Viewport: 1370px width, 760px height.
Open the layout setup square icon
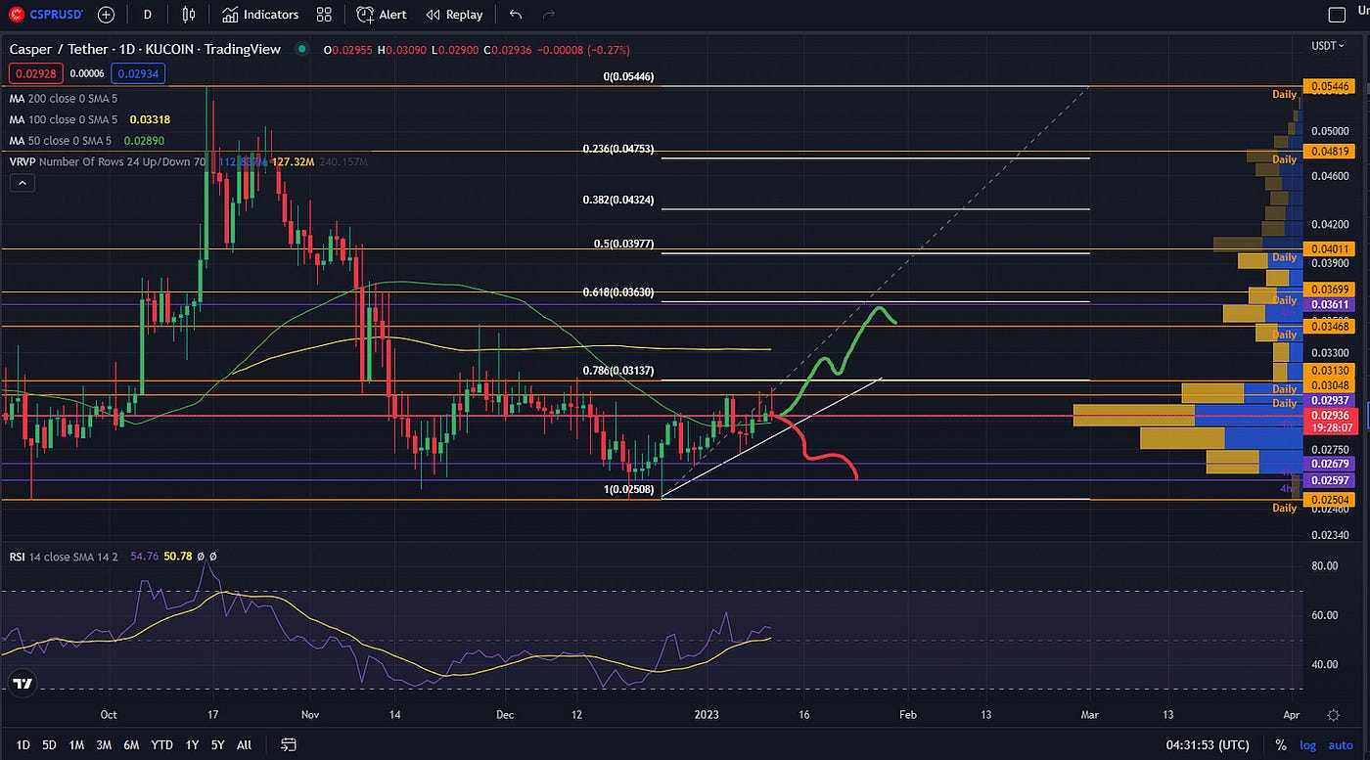1337,15
